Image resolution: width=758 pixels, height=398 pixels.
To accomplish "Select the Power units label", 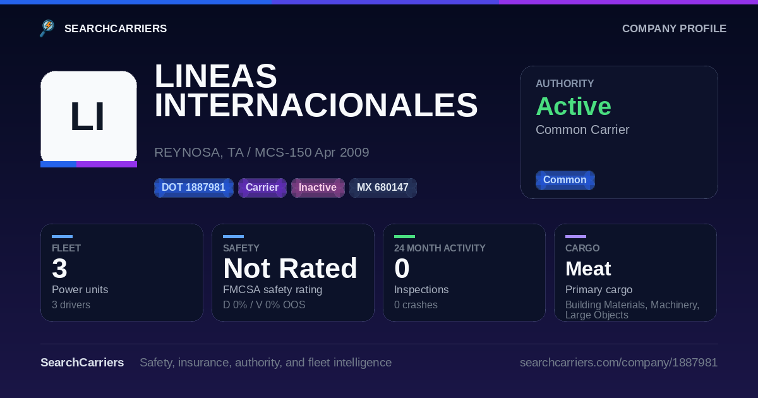I will click(80, 289).
